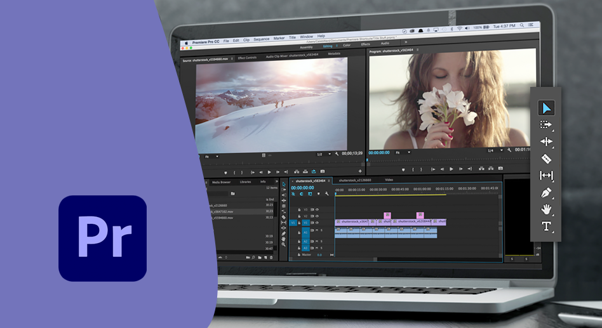The image size is (602, 328).
Task: Click Lift button in Program monitor
Action: point(481,168)
